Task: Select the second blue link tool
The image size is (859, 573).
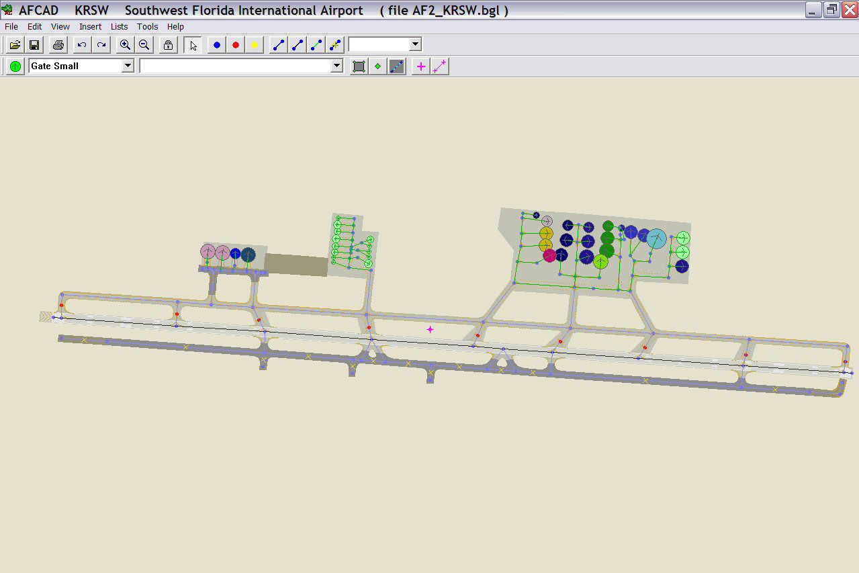Action: 297,45
